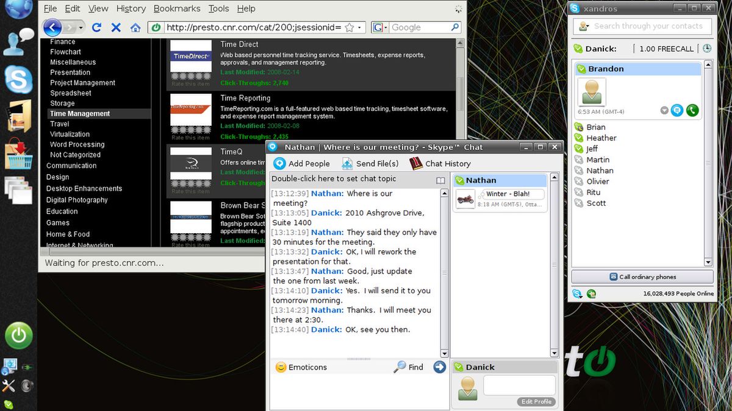Open Brandon's gray options dropdown arrow
This screenshot has height=411, width=732.
point(664,110)
